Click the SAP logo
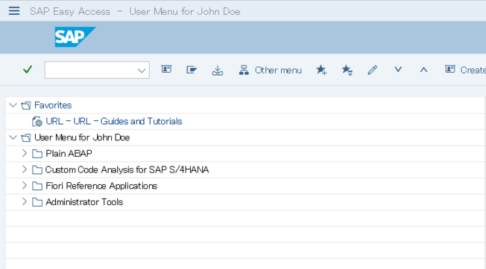486x269 pixels. [75, 37]
